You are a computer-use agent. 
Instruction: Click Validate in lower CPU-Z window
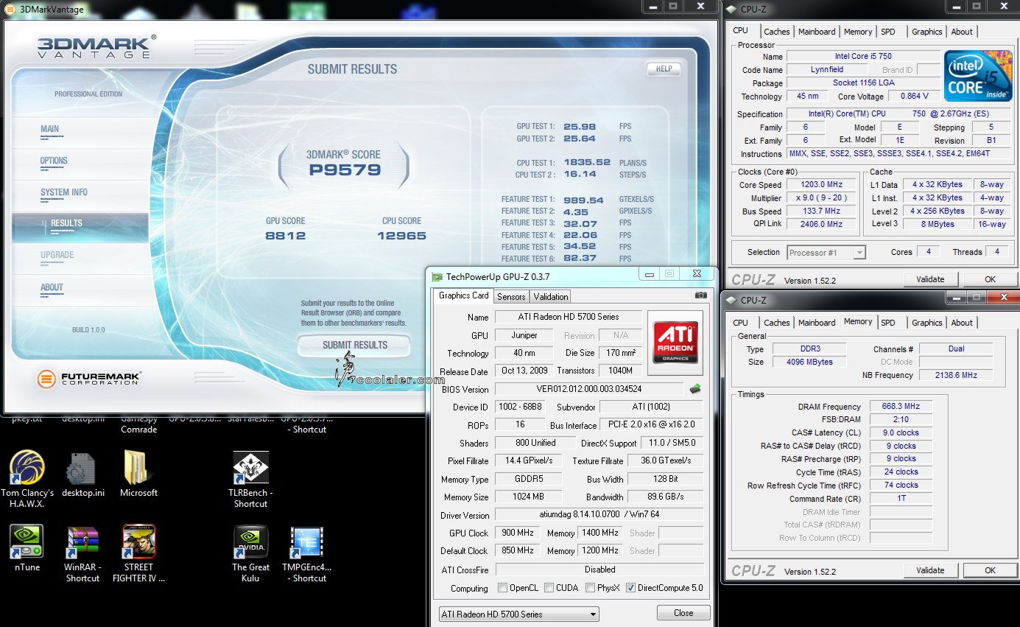(930, 570)
